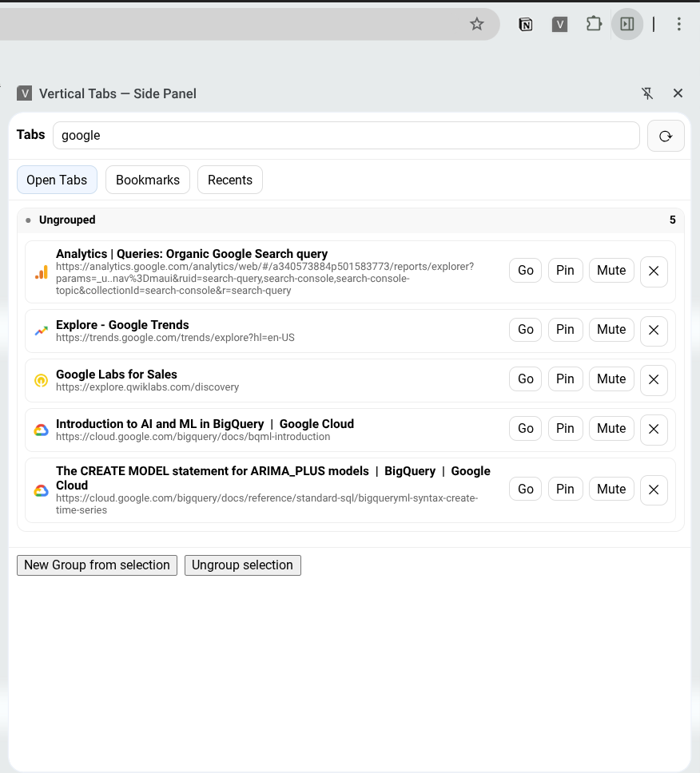
Task: Open the Notion extension icon
Action: 526,24
